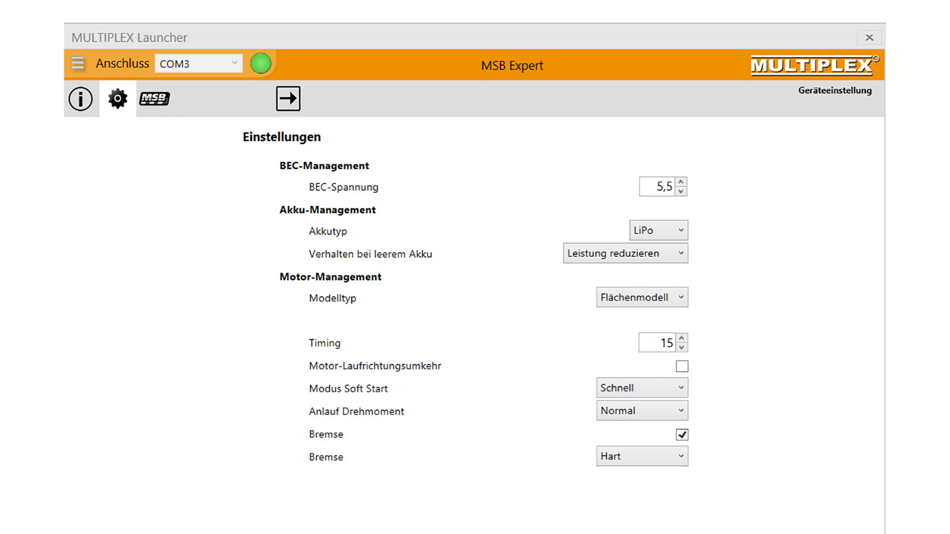Click the arrow transfer-to-device icon
Screen dimensions: 950x534
coord(288,98)
